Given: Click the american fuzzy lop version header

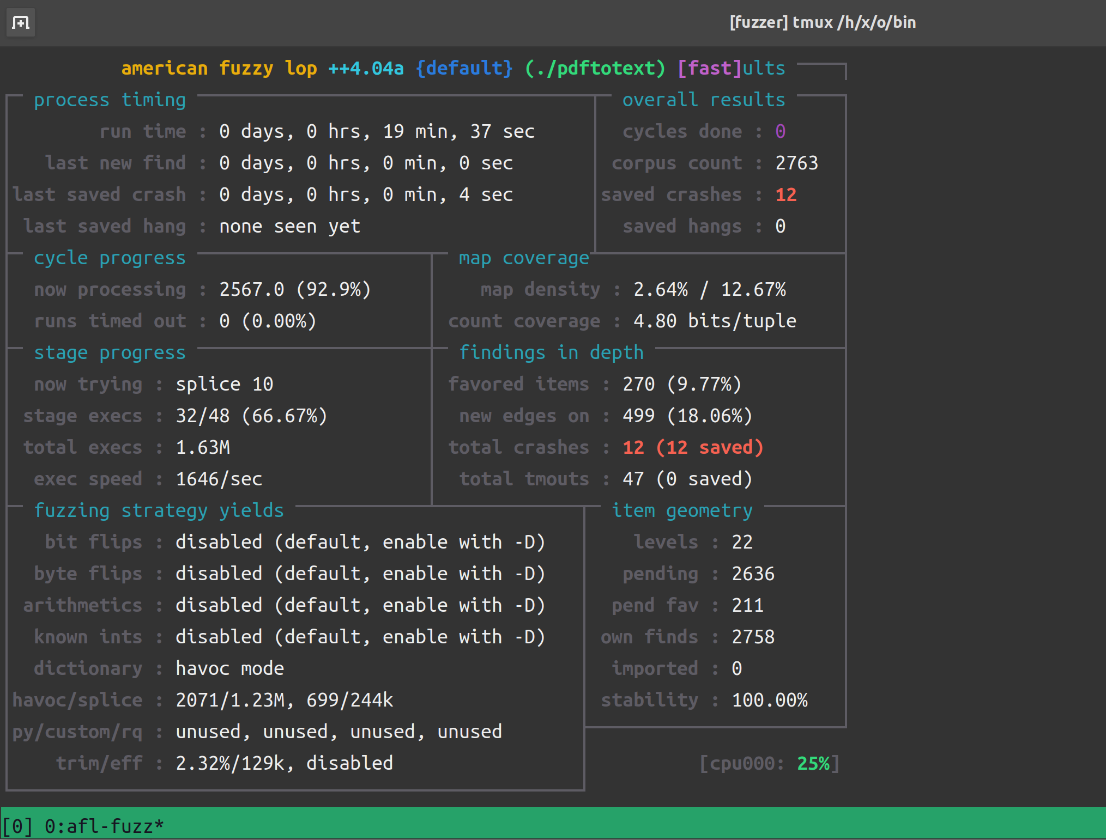Looking at the screenshot, I should point(262,68).
